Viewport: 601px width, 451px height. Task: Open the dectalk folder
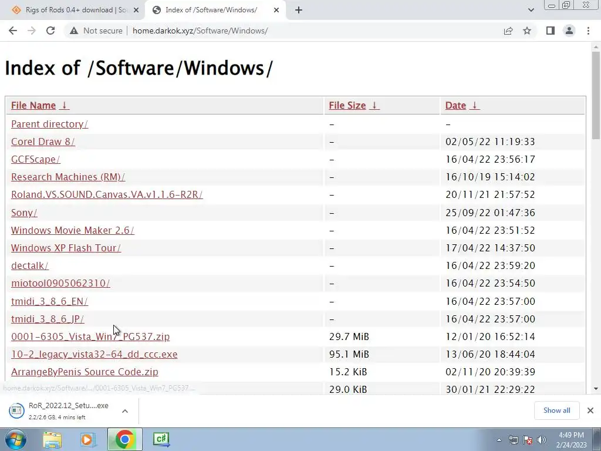(30, 266)
